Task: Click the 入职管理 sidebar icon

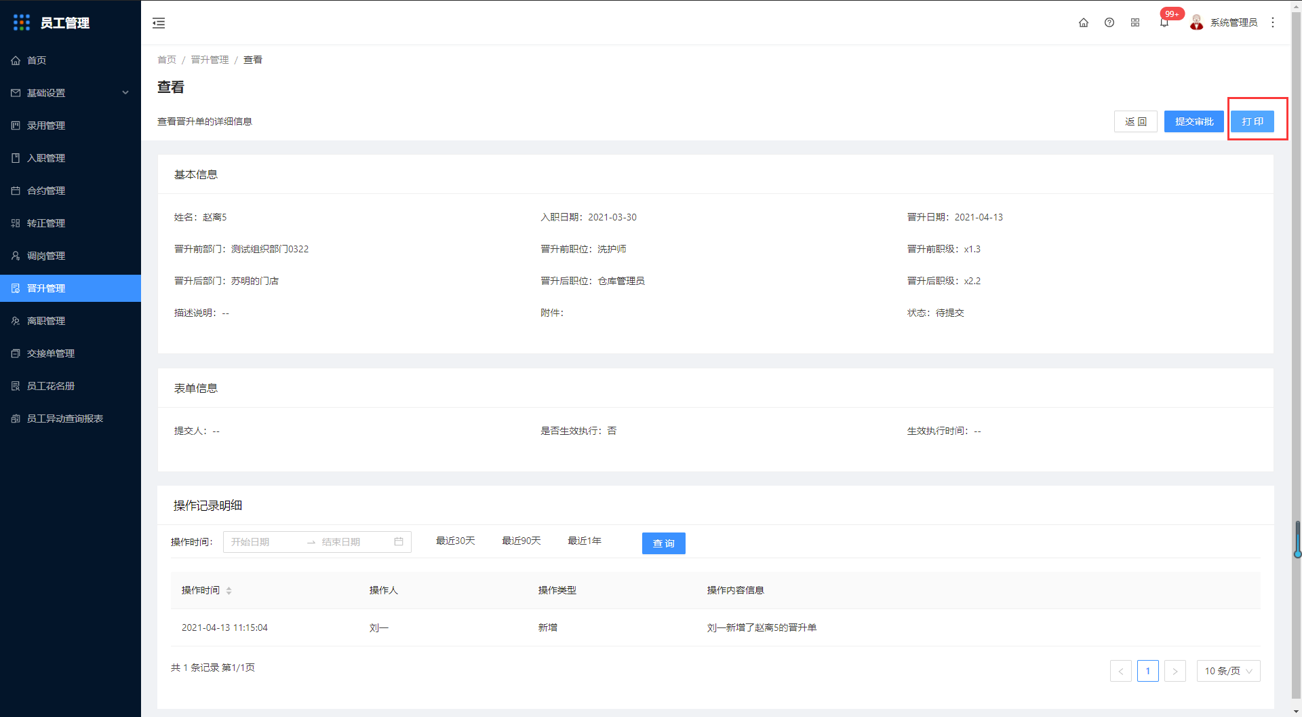Action: [16, 158]
